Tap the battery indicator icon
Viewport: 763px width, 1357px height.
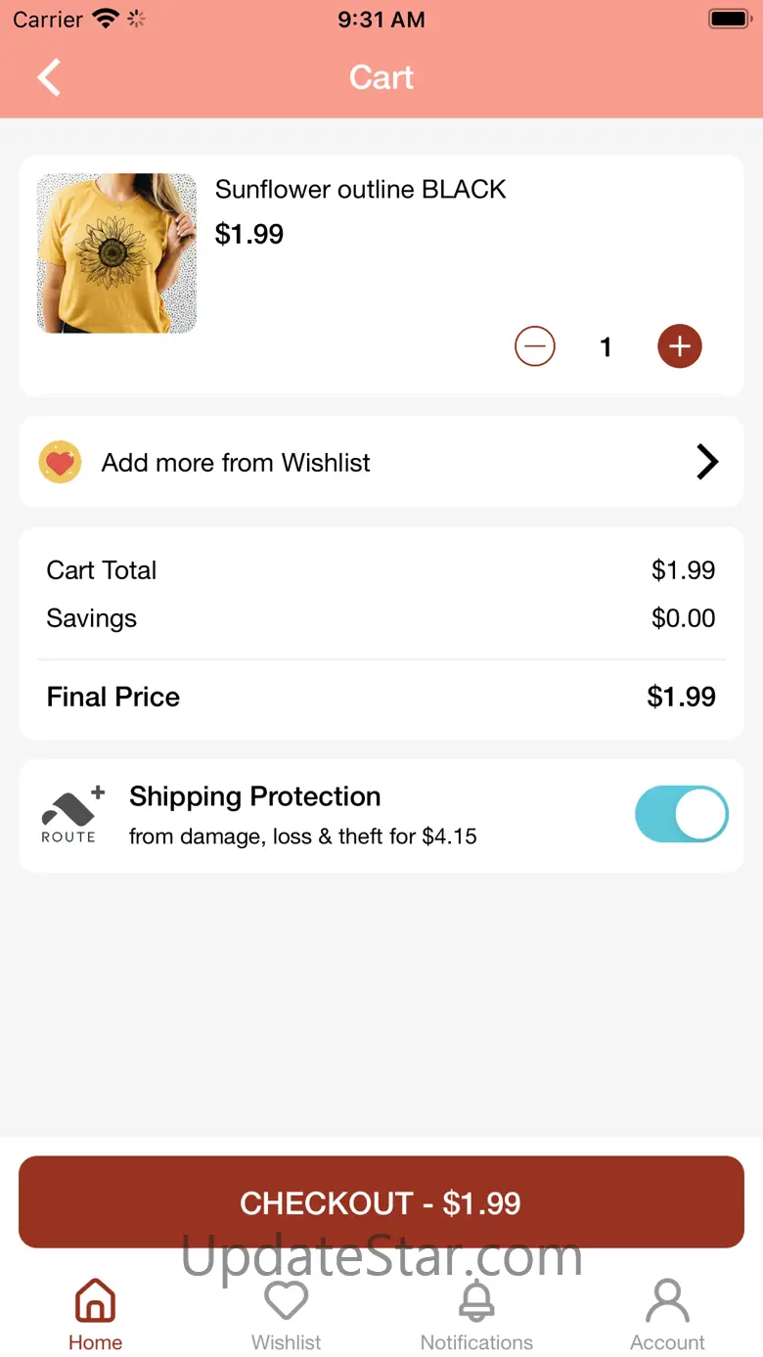729,19
